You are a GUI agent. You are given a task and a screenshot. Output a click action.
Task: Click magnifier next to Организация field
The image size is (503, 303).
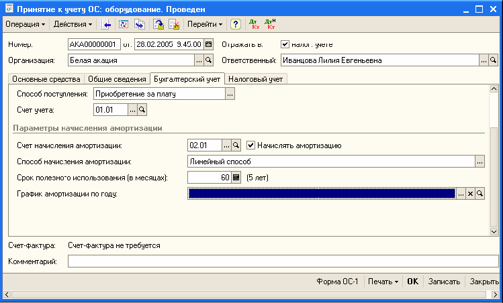point(208,60)
